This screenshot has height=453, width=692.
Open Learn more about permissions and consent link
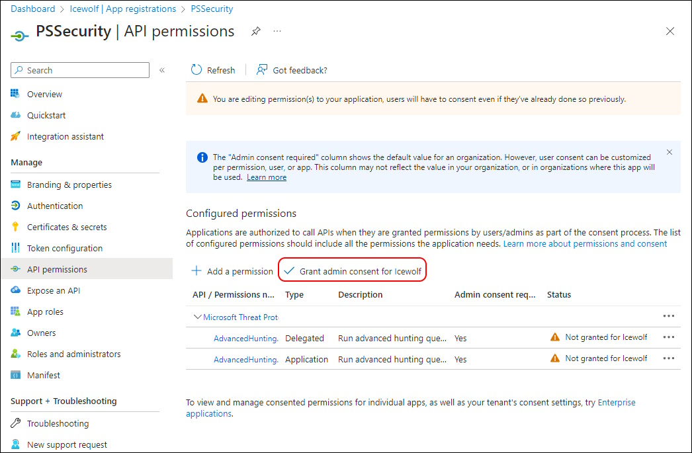[x=585, y=243]
